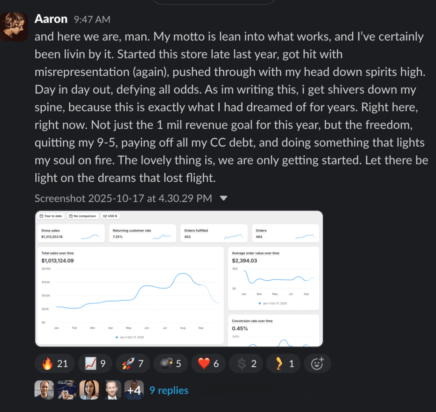Collapse the screenshot attachment with the arrow

click(223, 199)
